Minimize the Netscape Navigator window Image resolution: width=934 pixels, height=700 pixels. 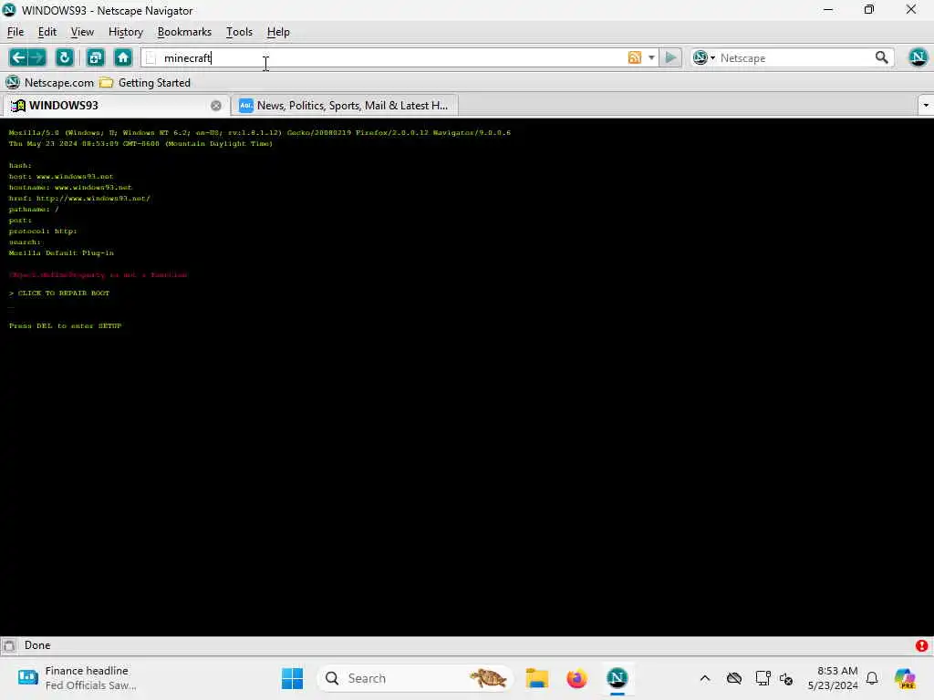point(828,10)
